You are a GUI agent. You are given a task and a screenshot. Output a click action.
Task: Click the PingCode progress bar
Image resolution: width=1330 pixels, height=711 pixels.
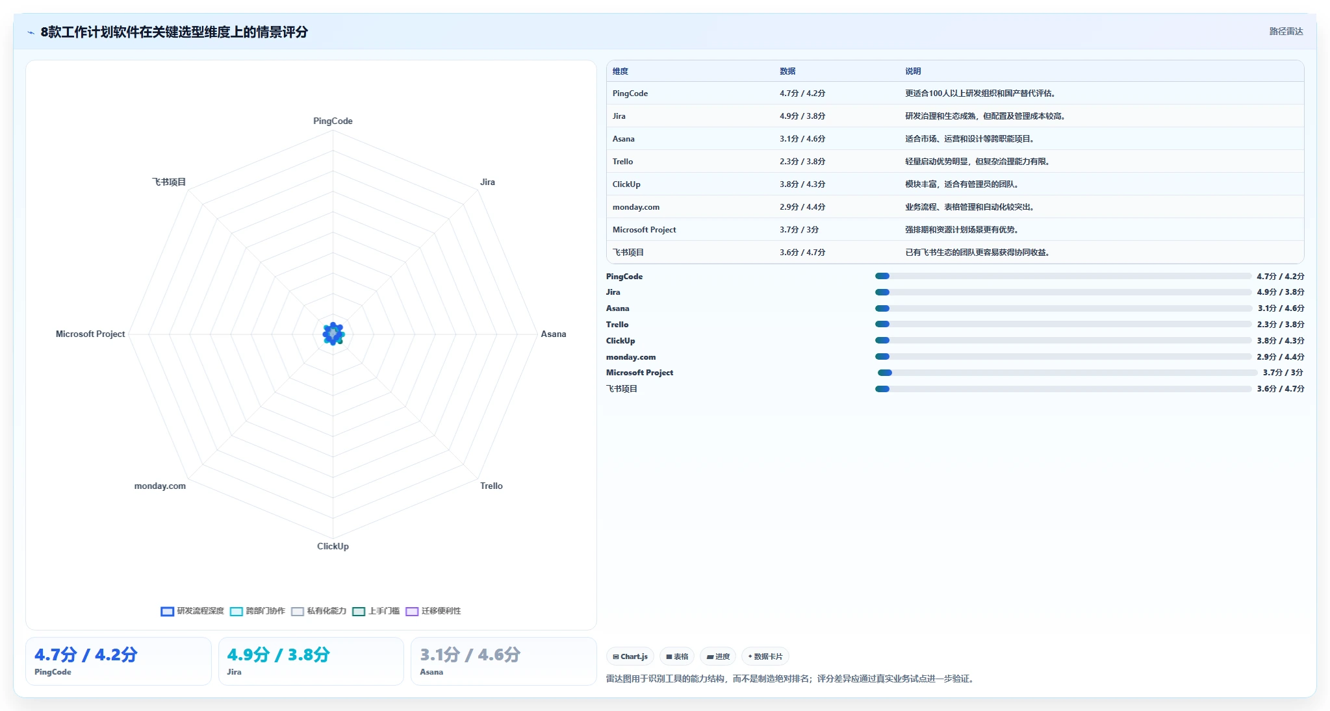[x=1063, y=276]
